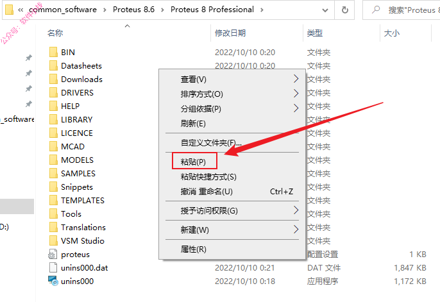440x302 pixels.
Task: Select the VSM Studio folder name
Action: [83, 240]
